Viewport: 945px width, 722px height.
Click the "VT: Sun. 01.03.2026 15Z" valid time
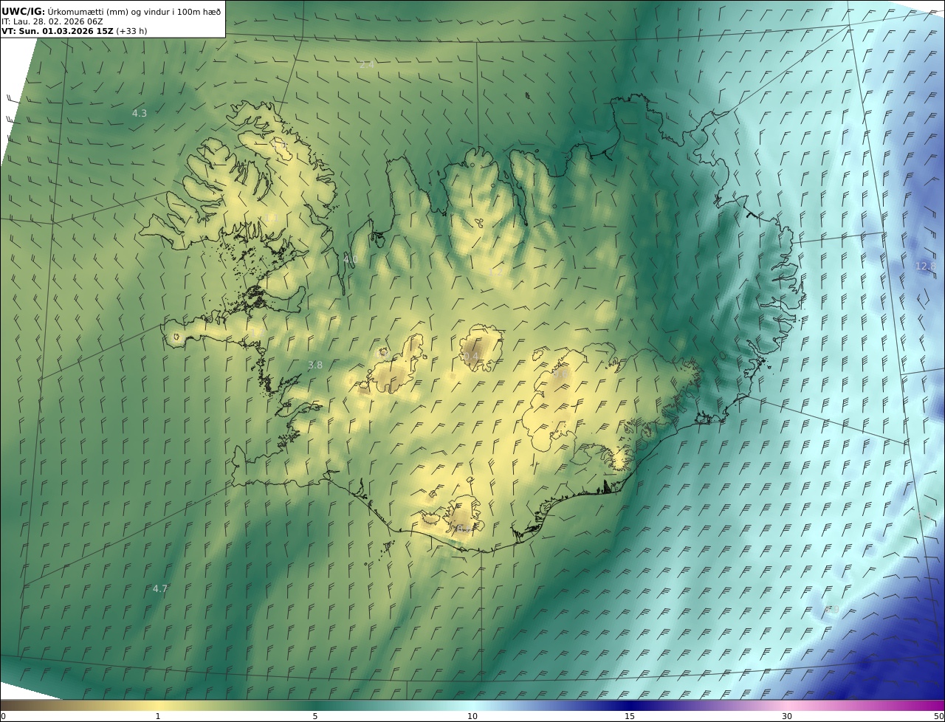tap(58, 32)
